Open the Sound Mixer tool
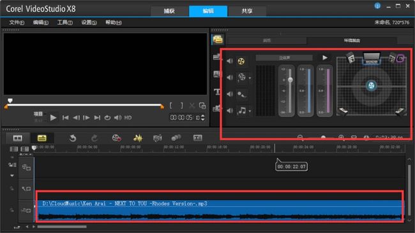The width and height of the screenshot is (415, 233). click(x=138, y=138)
